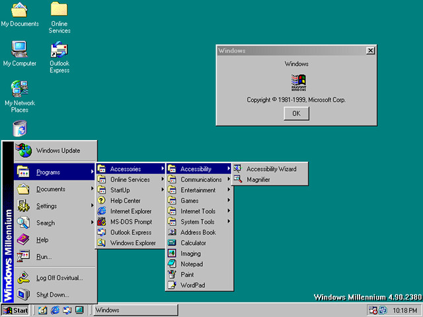This screenshot has height=317, width=423.
Task: Click Outlook Express in Programs menu
Action: (131, 232)
